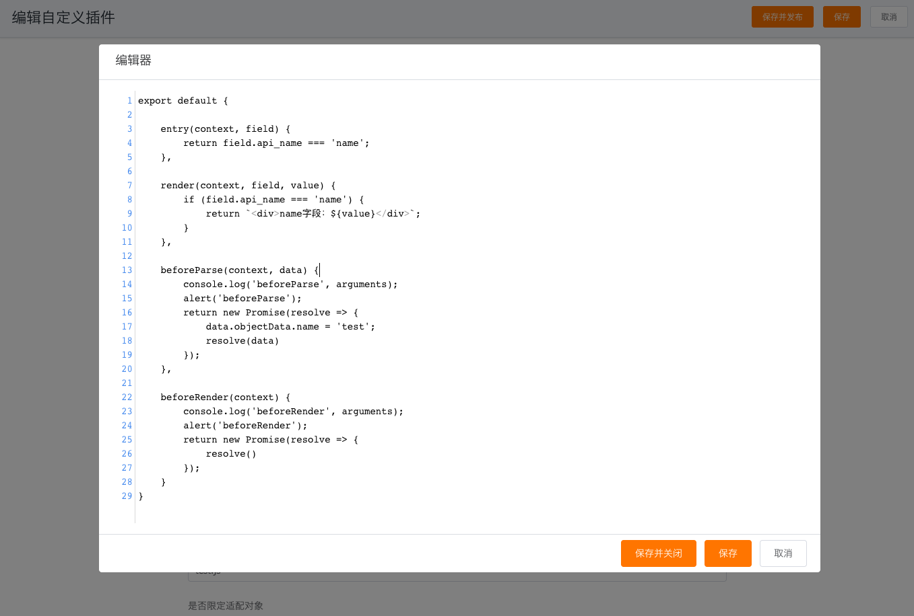
Task: Click line "data.objectData.name = 'test';"
Action: [290, 327]
